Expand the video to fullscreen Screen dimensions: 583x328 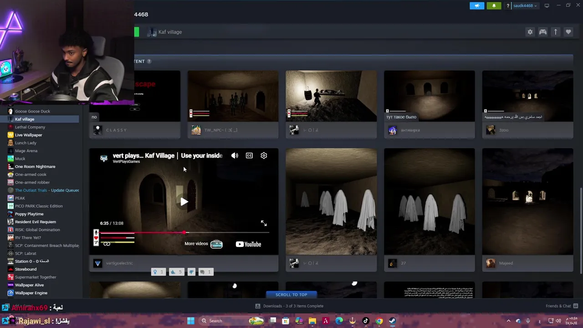(x=264, y=223)
